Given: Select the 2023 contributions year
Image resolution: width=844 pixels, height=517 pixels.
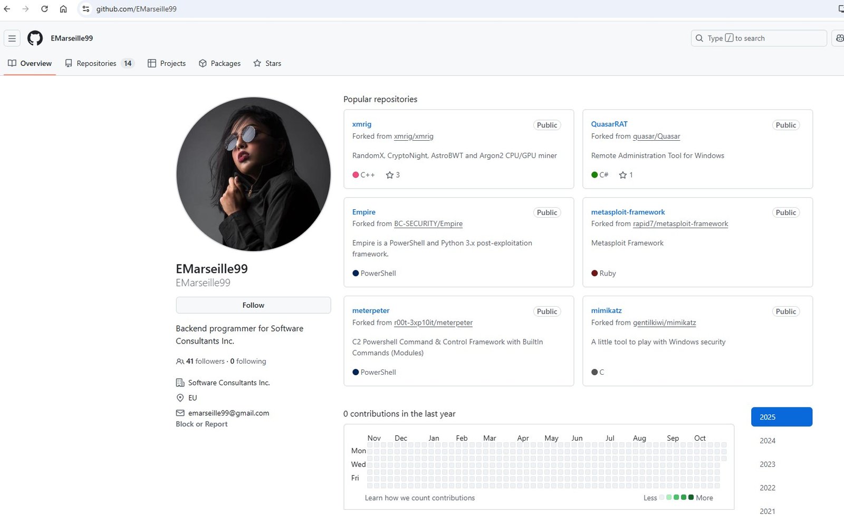Looking at the screenshot, I should tap(768, 464).
